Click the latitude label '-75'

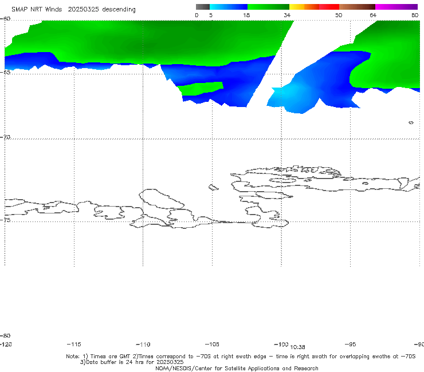point(5,220)
